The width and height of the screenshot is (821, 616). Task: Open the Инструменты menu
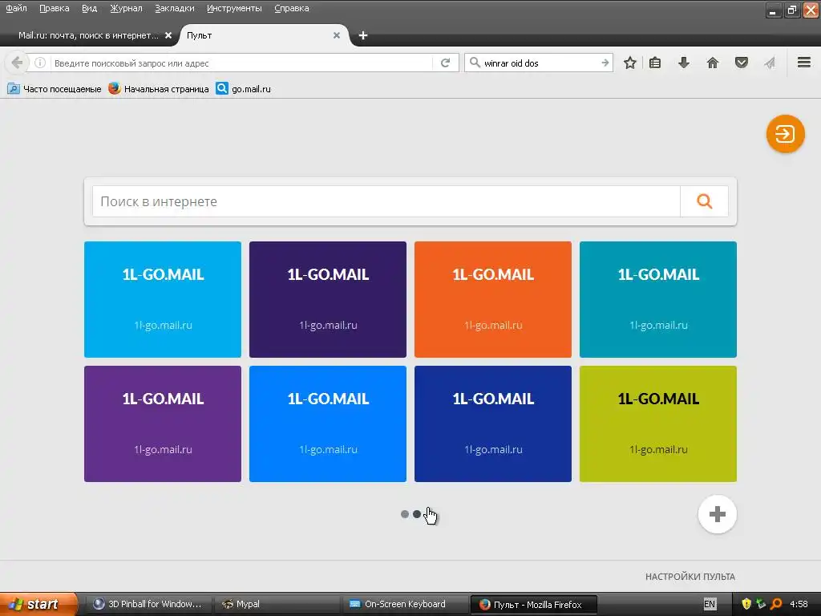click(x=234, y=8)
